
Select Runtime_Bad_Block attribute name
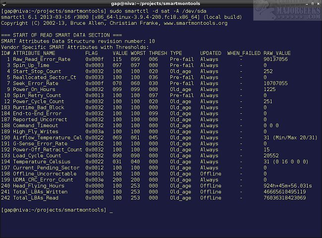pyautogui.click(x=39, y=107)
